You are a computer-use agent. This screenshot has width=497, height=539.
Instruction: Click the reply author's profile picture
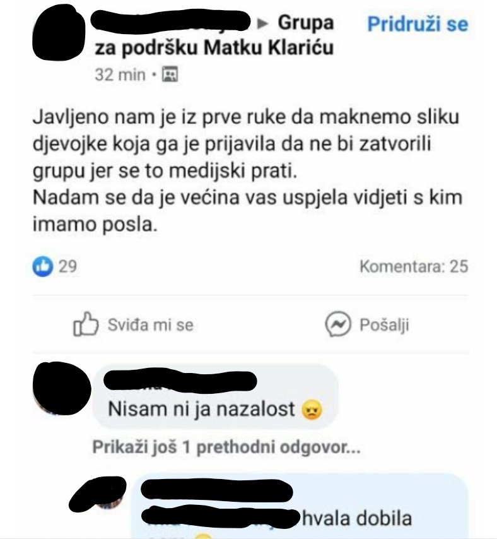click(x=98, y=494)
